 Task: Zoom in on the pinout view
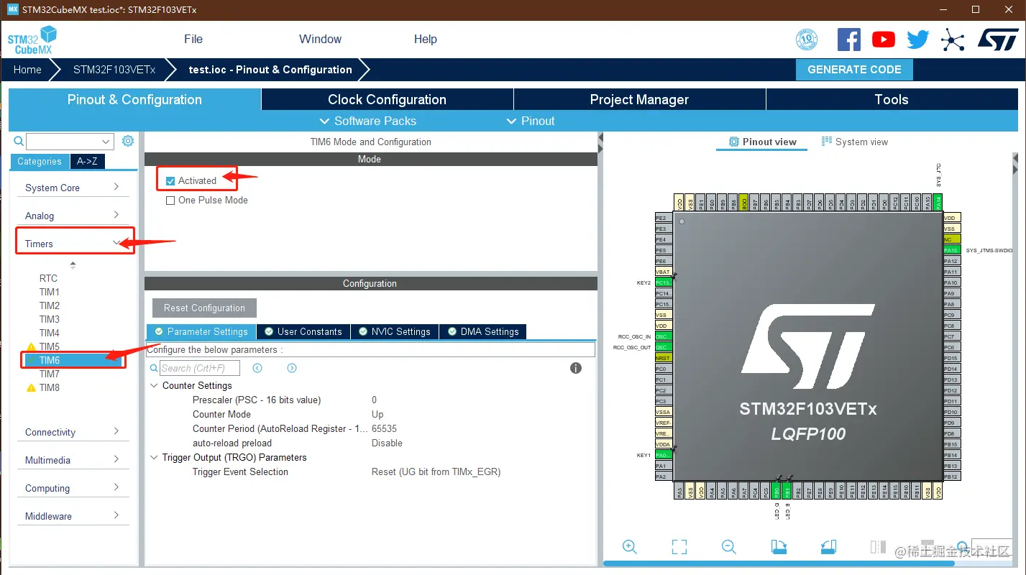click(x=630, y=547)
